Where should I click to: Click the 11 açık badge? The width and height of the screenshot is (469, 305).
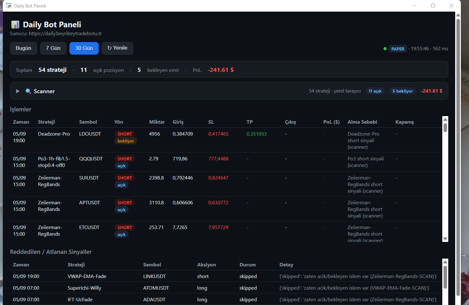(375, 91)
